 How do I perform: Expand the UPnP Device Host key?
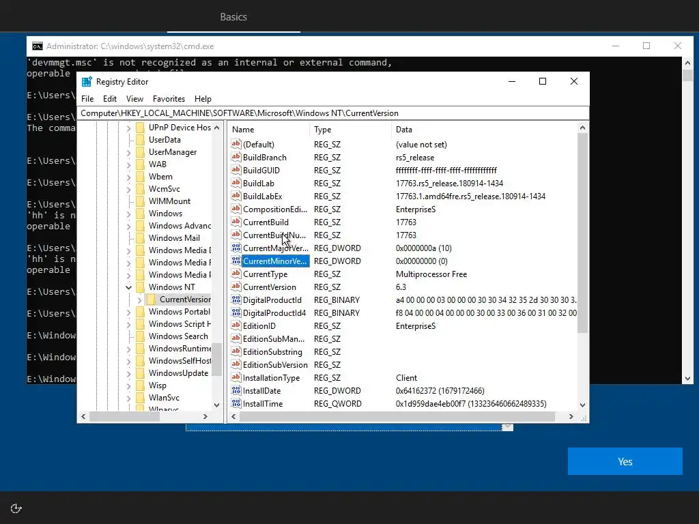coord(128,128)
